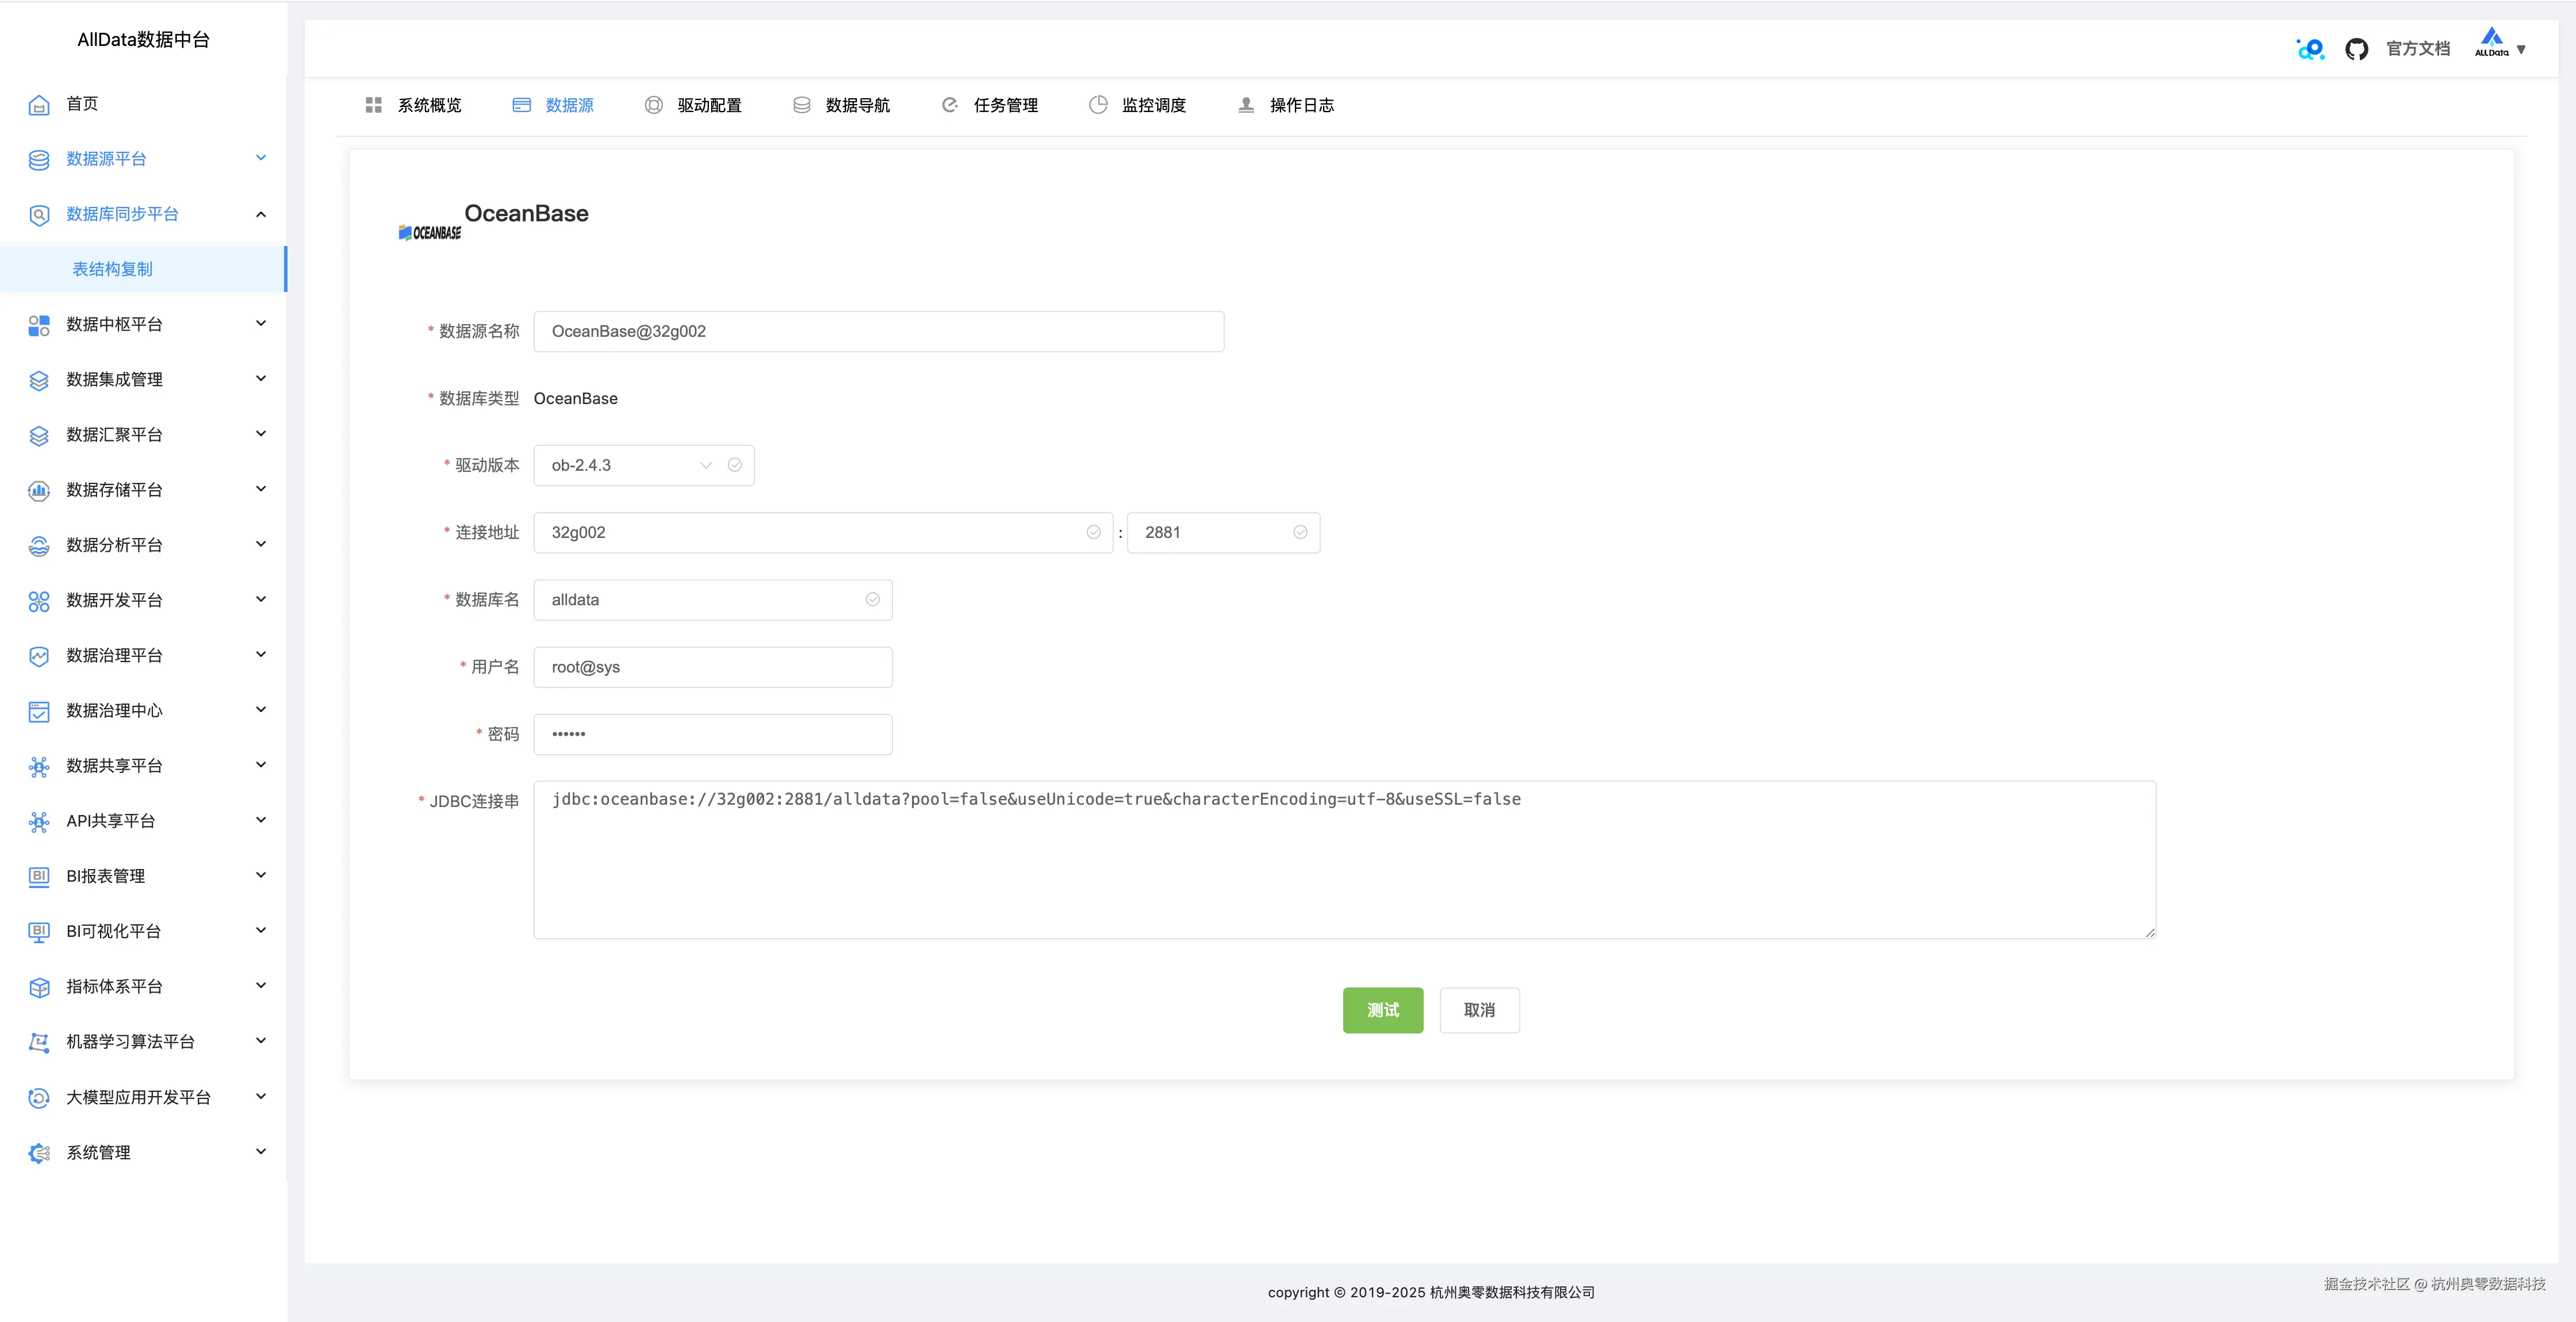Select 表结构复制 in the sidebar
The width and height of the screenshot is (2576, 1322).
113,269
